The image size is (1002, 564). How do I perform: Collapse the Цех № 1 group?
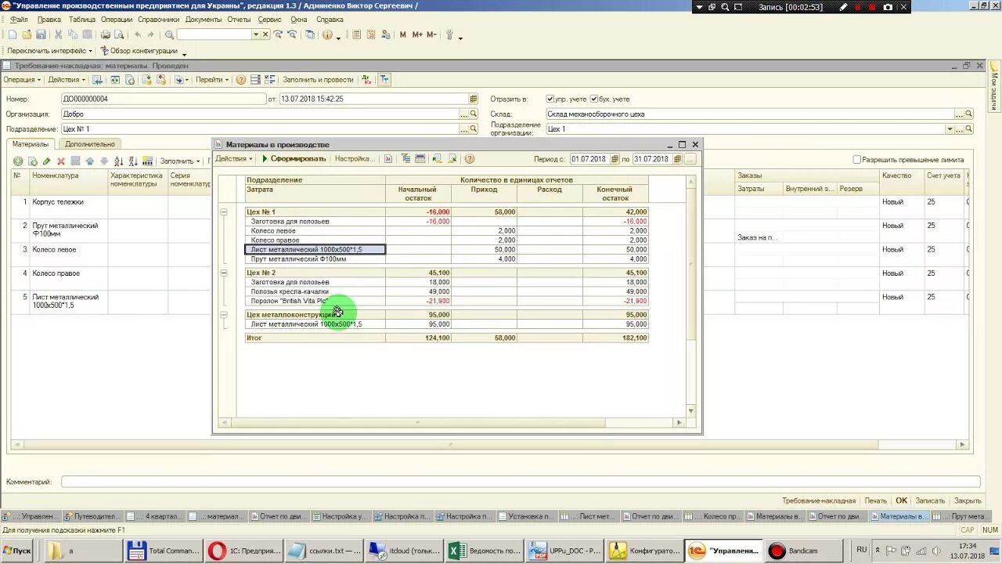point(224,211)
